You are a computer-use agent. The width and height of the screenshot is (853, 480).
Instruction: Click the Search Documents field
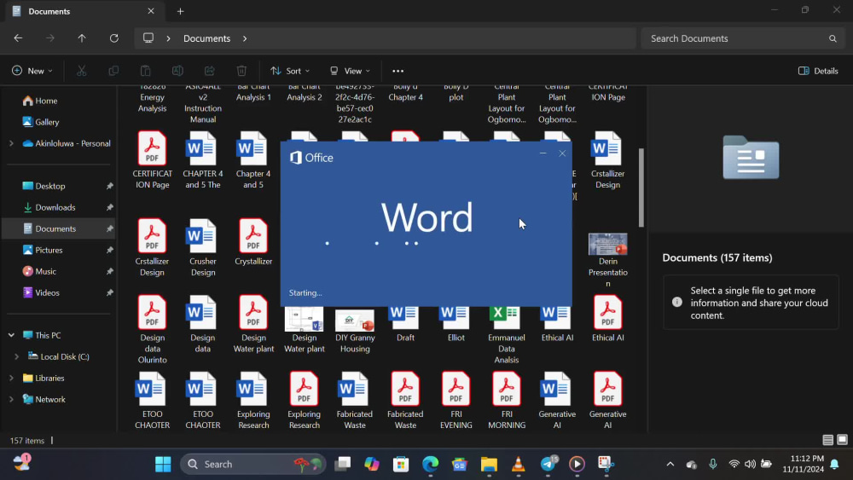(742, 38)
